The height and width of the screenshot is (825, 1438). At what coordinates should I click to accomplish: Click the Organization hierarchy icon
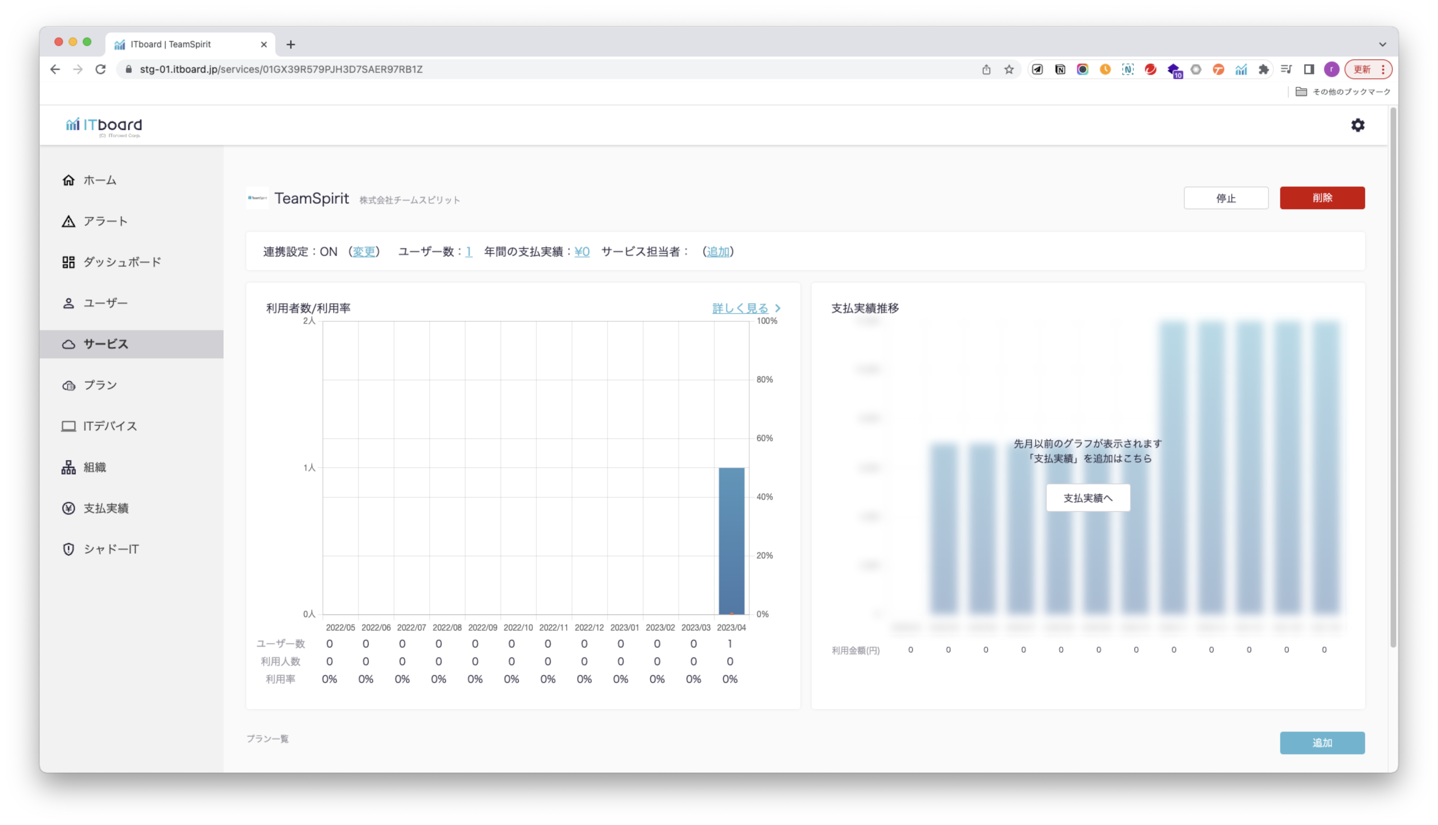pyautogui.click(x=69, y=467)
